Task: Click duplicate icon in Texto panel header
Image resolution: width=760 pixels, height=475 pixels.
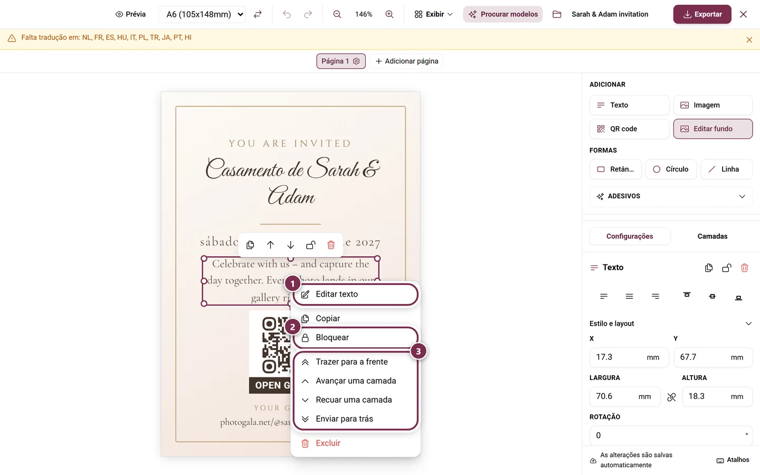Action: point(709,268)
